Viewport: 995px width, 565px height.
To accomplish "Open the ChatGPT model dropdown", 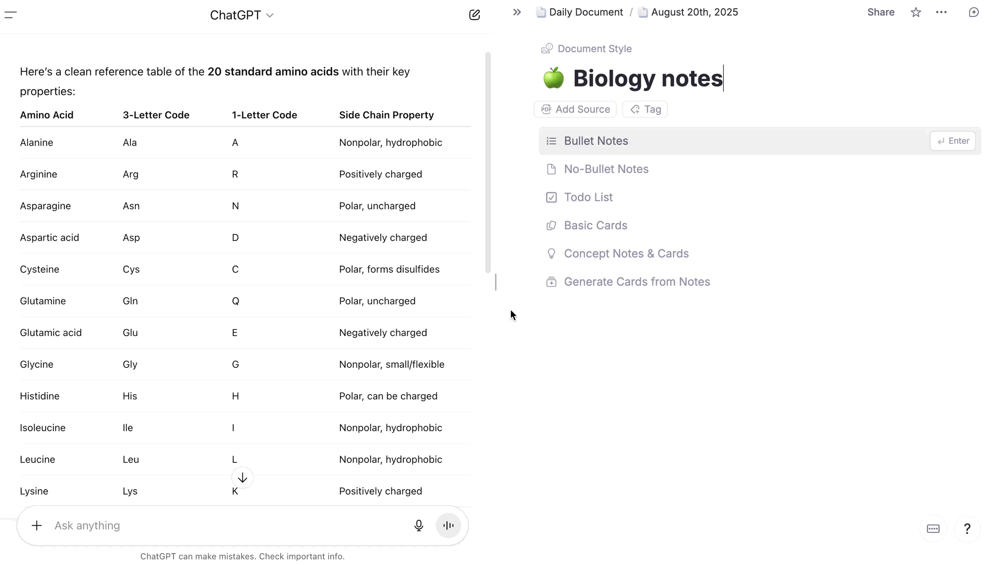I will pyautogui.click(x=242, y=15).
